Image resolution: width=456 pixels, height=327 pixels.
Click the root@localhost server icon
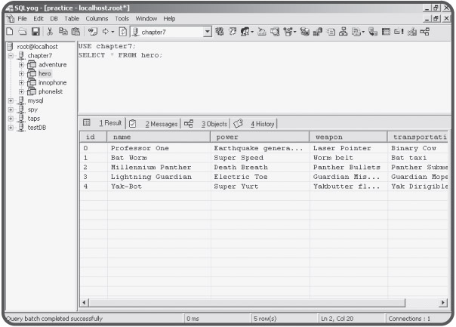point(8,46)
